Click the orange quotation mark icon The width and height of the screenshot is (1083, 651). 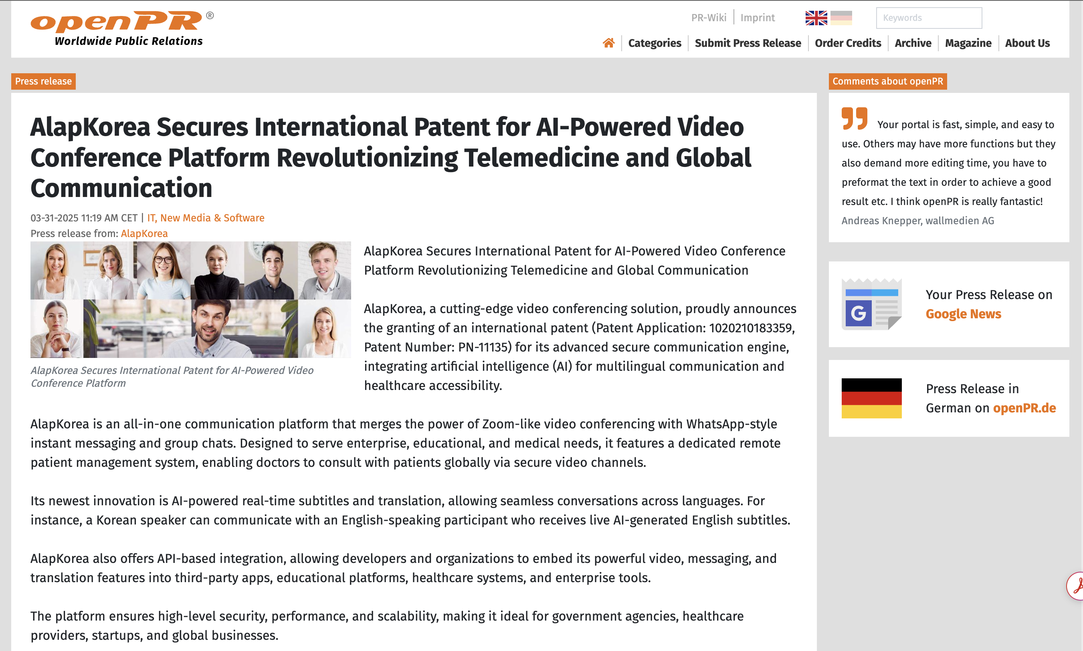[x=854, y=119]
